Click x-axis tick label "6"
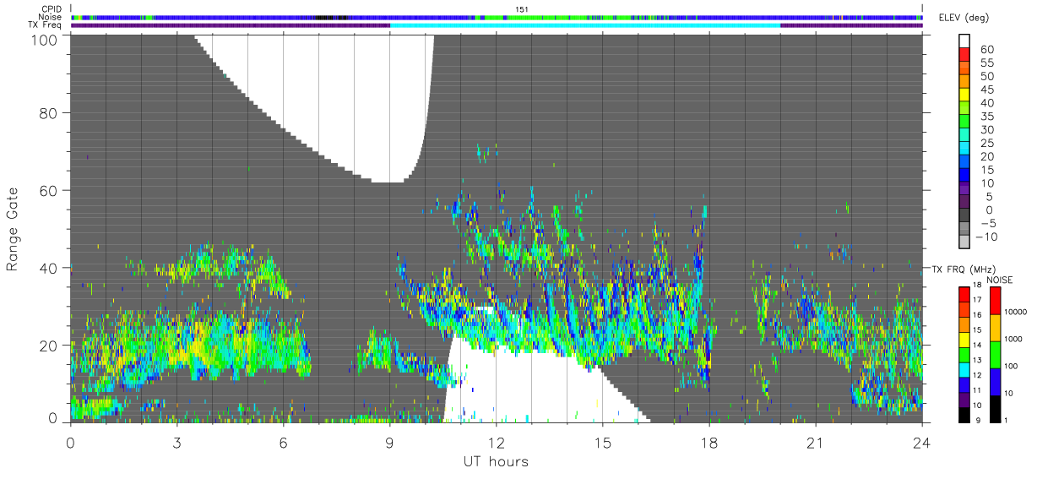This screenshot has width=1037, height=479. pos(283,443)
